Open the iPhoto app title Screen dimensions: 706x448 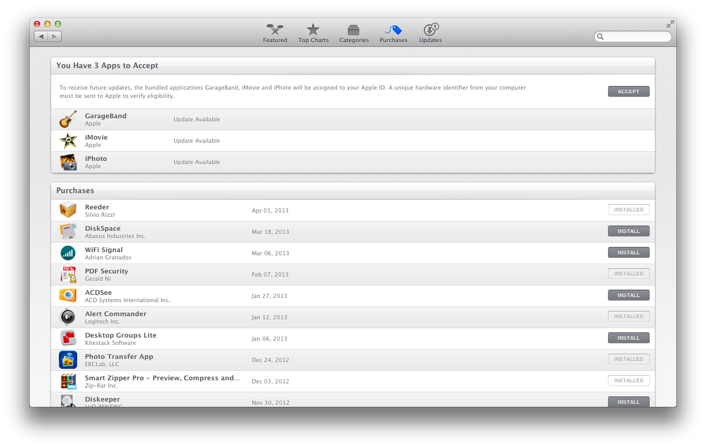click(x=96, y=158)
